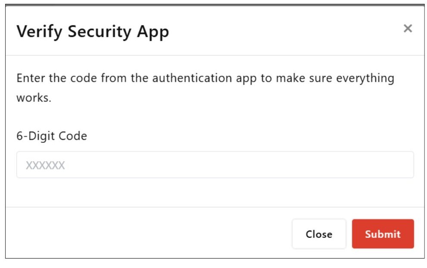Submit the verification code
This screenshot has width=427, height=268.
click(x=383, y=234)
